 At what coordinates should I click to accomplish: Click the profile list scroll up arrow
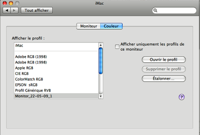[101, 45]
